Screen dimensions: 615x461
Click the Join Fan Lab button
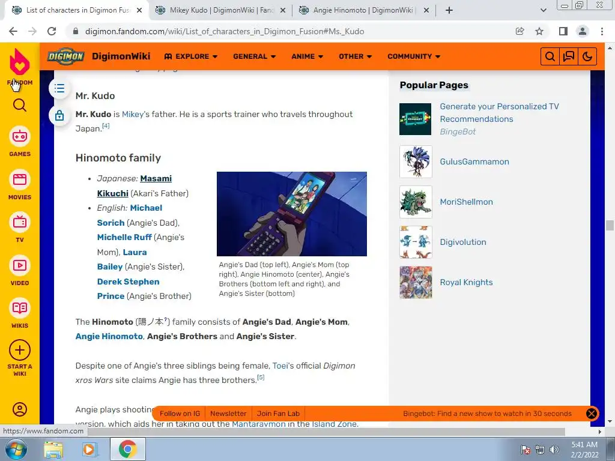278,414
